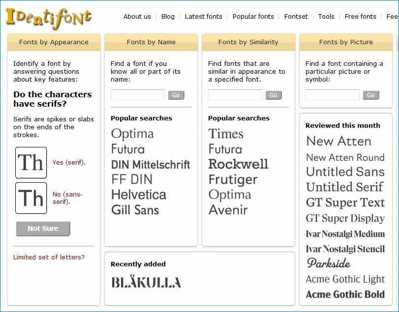Open Rockwell font sample
Screen dimensions: 399x312
(x=239, y=164)
